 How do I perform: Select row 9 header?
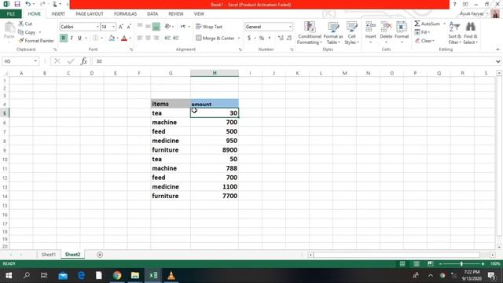click(x=5, y=150)
